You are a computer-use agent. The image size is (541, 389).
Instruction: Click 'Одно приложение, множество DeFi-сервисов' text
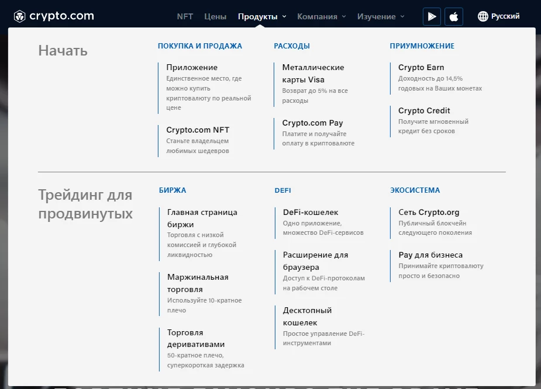click(x=323, y=228)
